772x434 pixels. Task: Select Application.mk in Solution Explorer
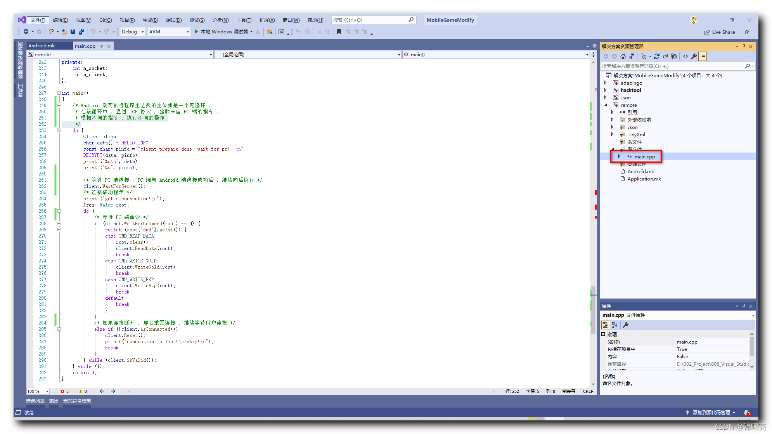tap(644, 179)
